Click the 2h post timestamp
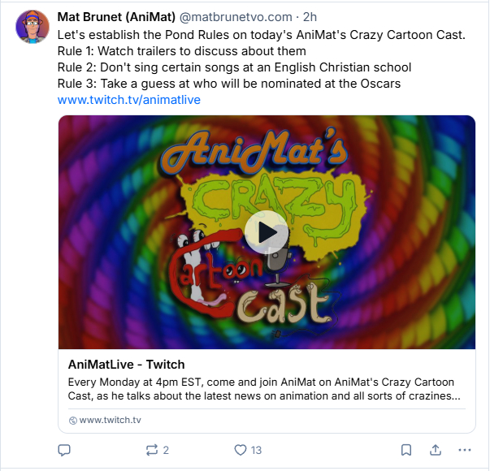The image size is (490, 471). (310, 16)
